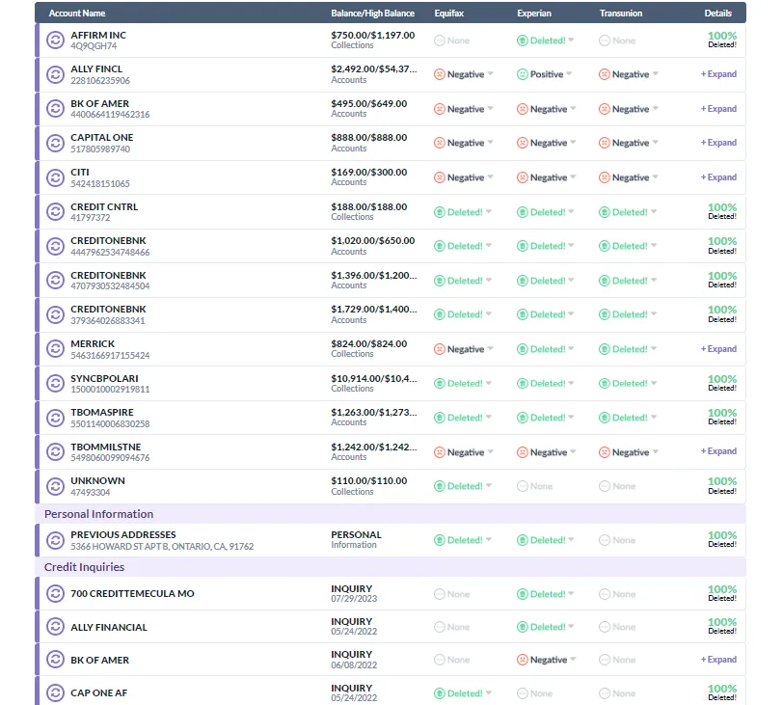Image resolution: width=783 pixels, height=705 pixels.
Task: Click the Personal Information section heading
Action: coord(99,514)
